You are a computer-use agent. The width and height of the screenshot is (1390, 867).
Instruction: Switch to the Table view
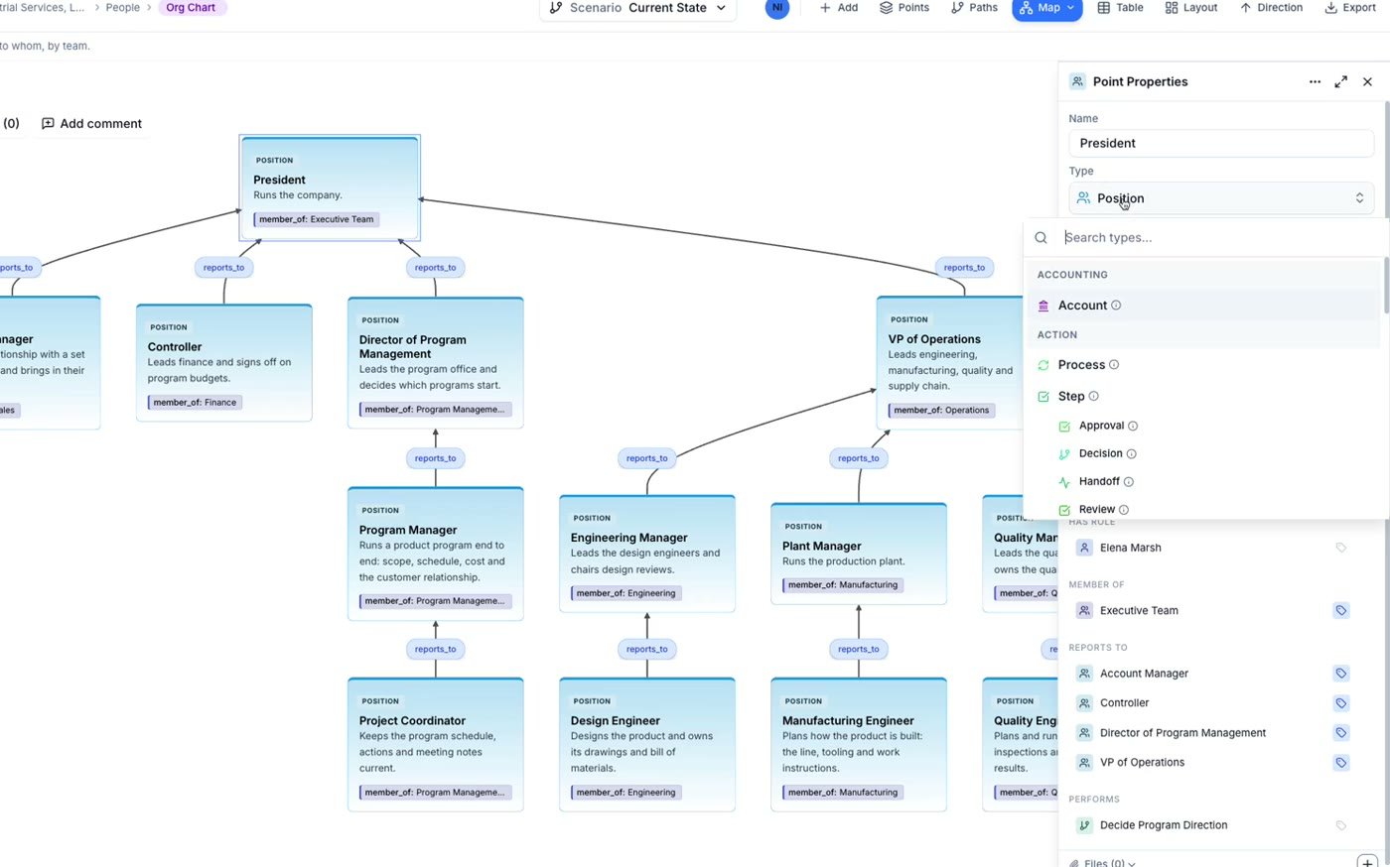(x=1120, y=8)
